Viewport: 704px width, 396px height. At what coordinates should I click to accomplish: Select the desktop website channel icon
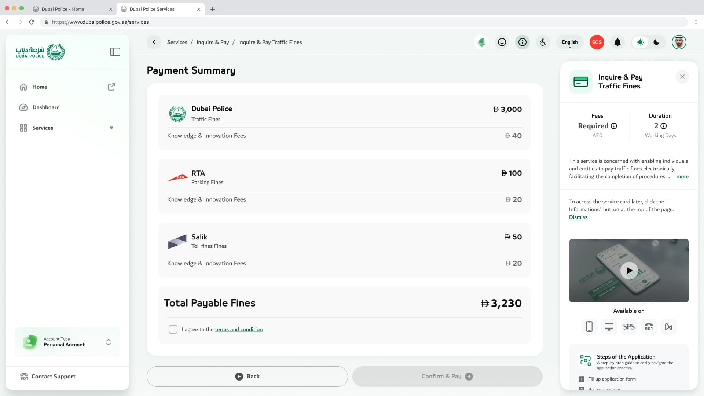tap(609, 327)
